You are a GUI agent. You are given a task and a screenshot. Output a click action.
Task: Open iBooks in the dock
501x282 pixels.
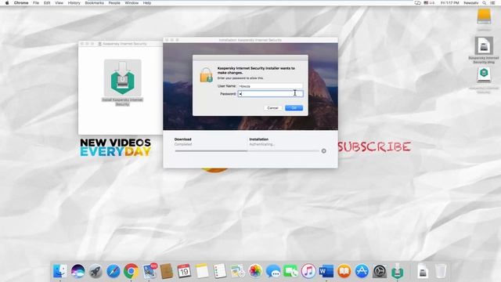pos(344,271)
